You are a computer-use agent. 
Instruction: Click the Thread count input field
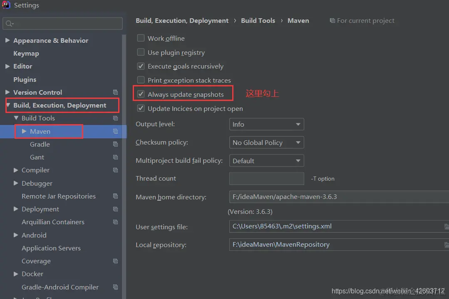click(267, 179)
